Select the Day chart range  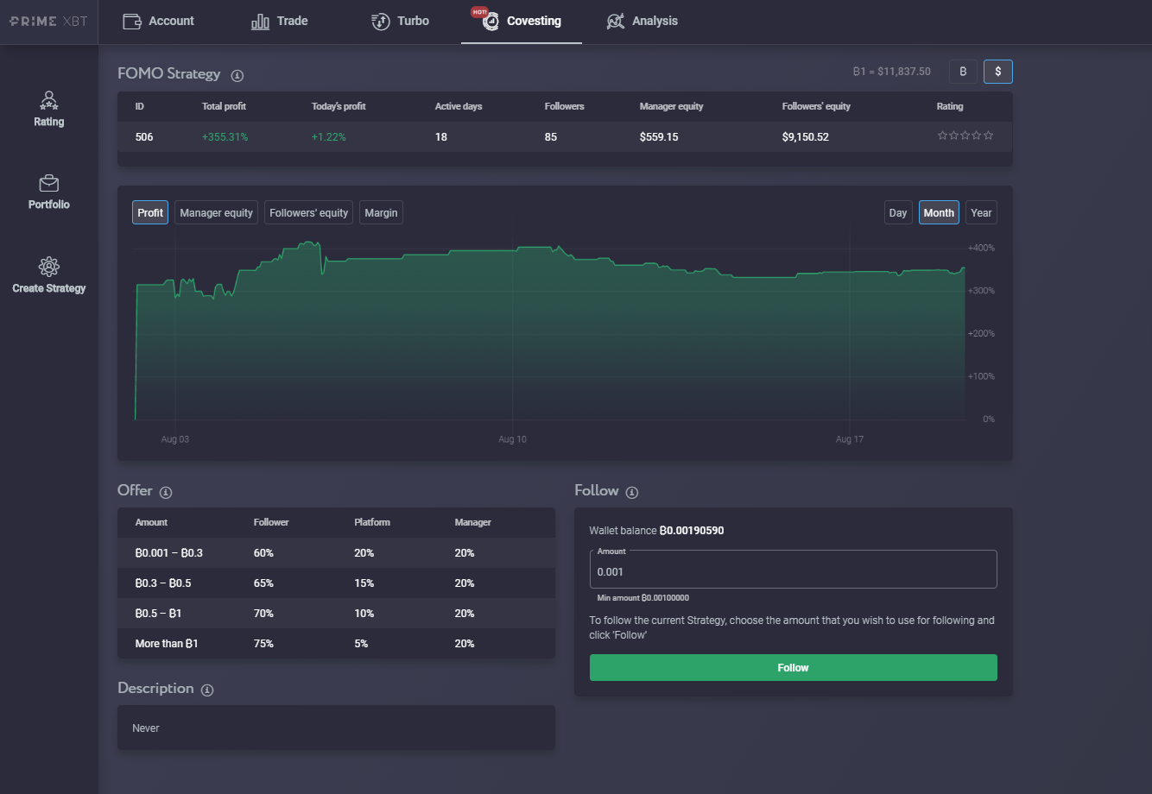click(x=898, y=212)
